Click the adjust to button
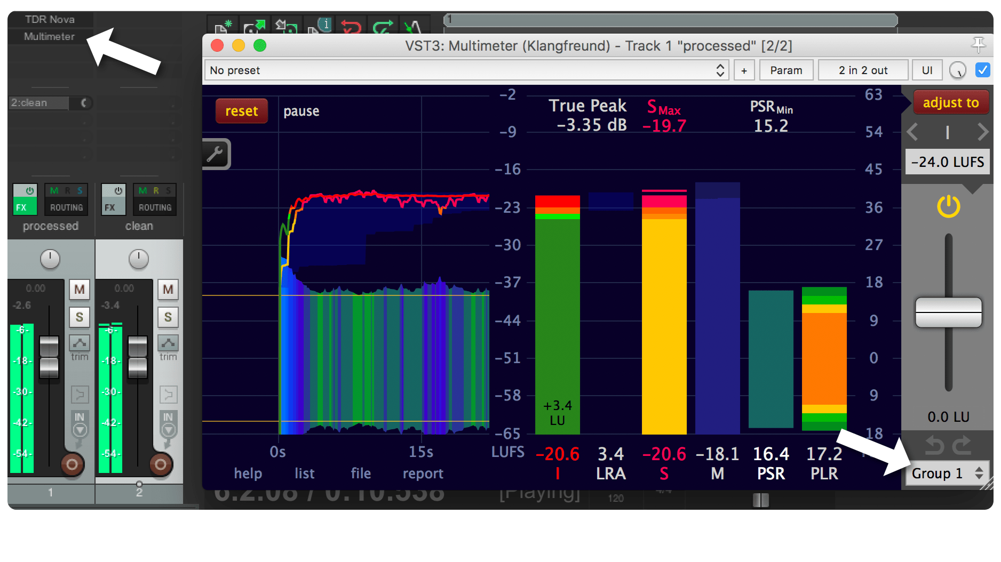Screen dimensions: 1001x562 [950, 102]
